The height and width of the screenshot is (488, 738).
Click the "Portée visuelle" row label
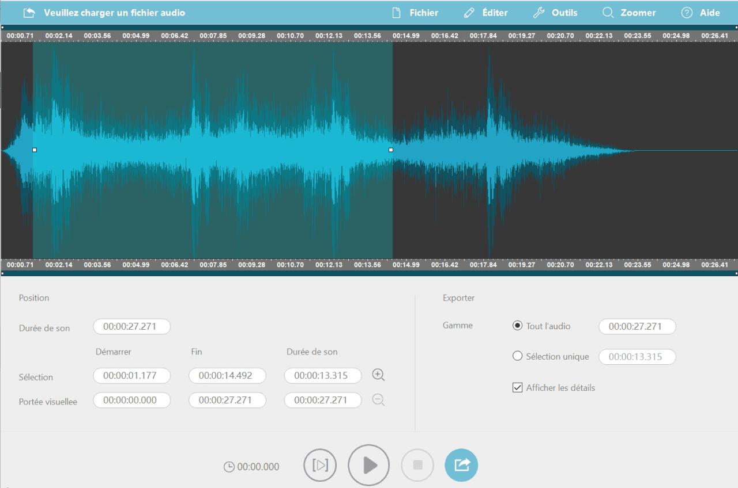click(48, 401)
